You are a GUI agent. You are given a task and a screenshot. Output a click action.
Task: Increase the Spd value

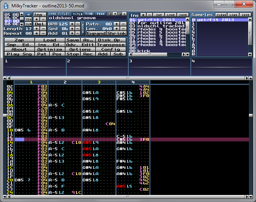point(72,29)
